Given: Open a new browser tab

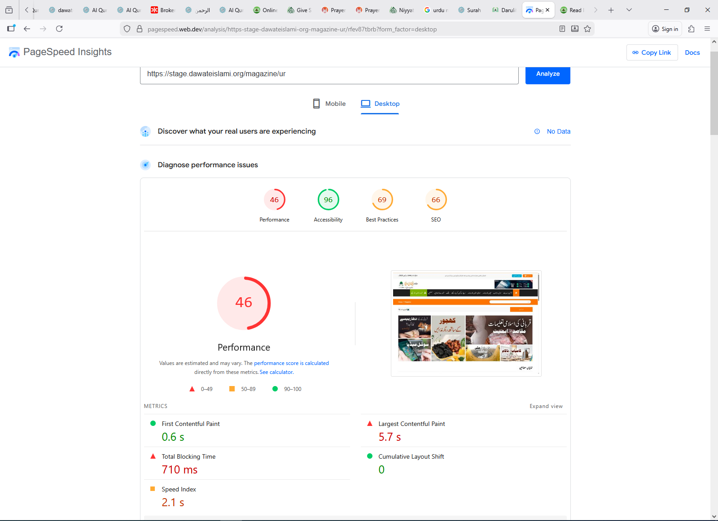Looking at the screenshot, I should pyautogui.click(x=611, y=10).
